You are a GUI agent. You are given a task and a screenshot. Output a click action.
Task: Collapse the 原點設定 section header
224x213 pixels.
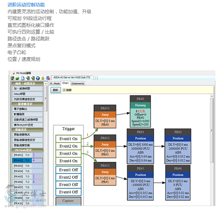pos(27,130)
